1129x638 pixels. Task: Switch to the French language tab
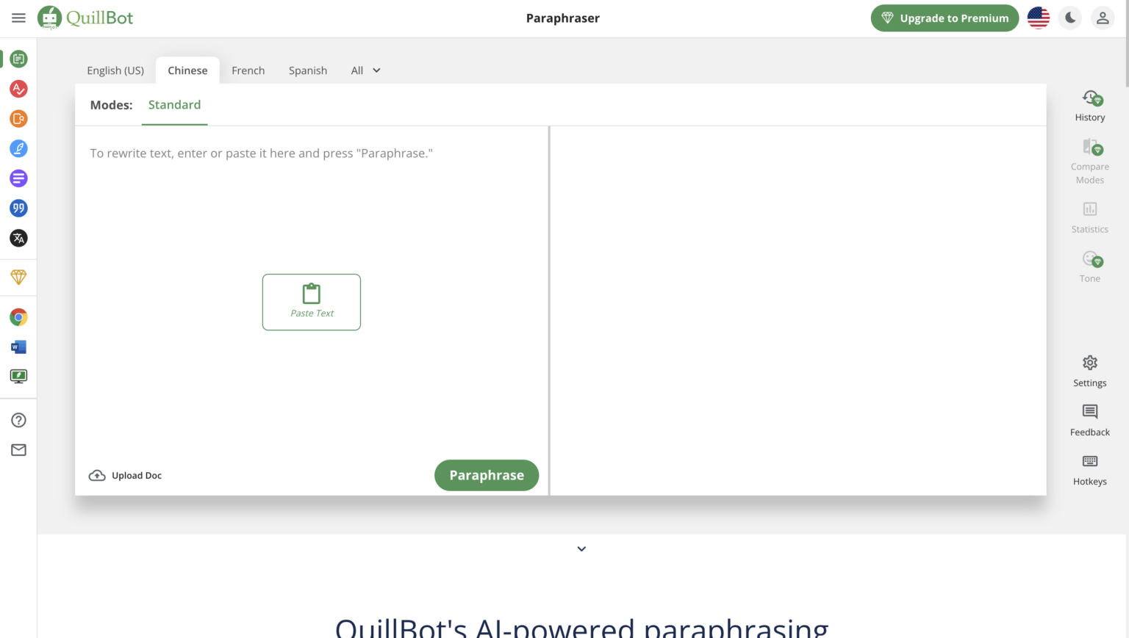[248, 70]
